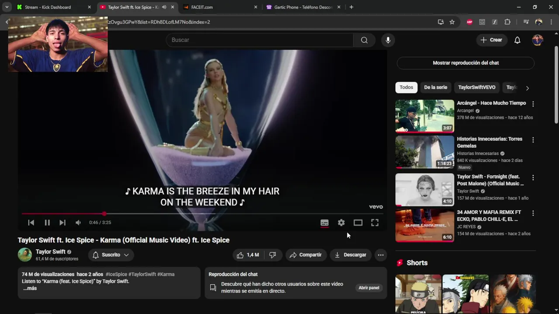Open the ReloadVE Shorts thumbnail
559x314 pixels.
466,294
